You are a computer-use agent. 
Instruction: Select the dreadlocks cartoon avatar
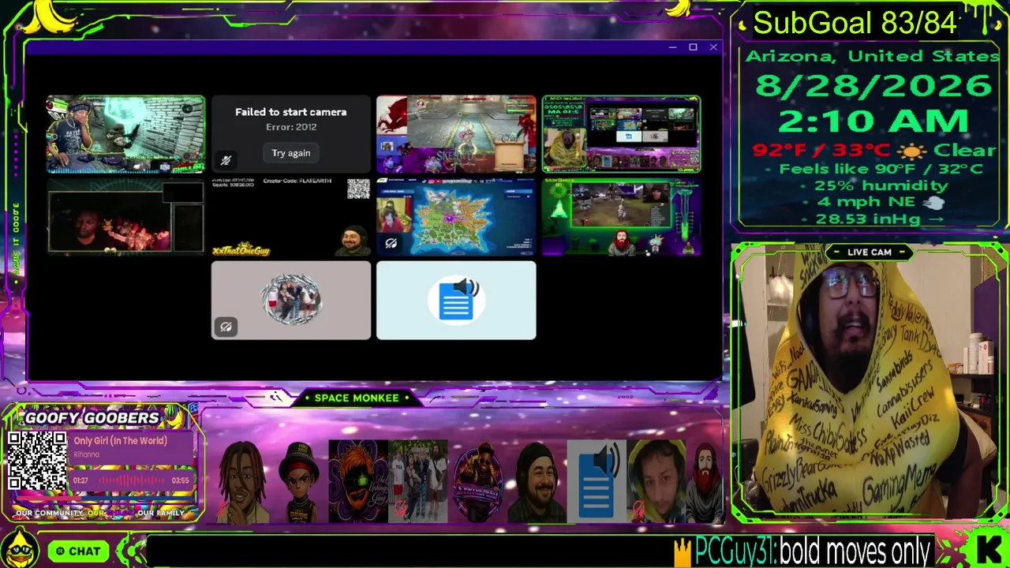click(x=242, y=482)
